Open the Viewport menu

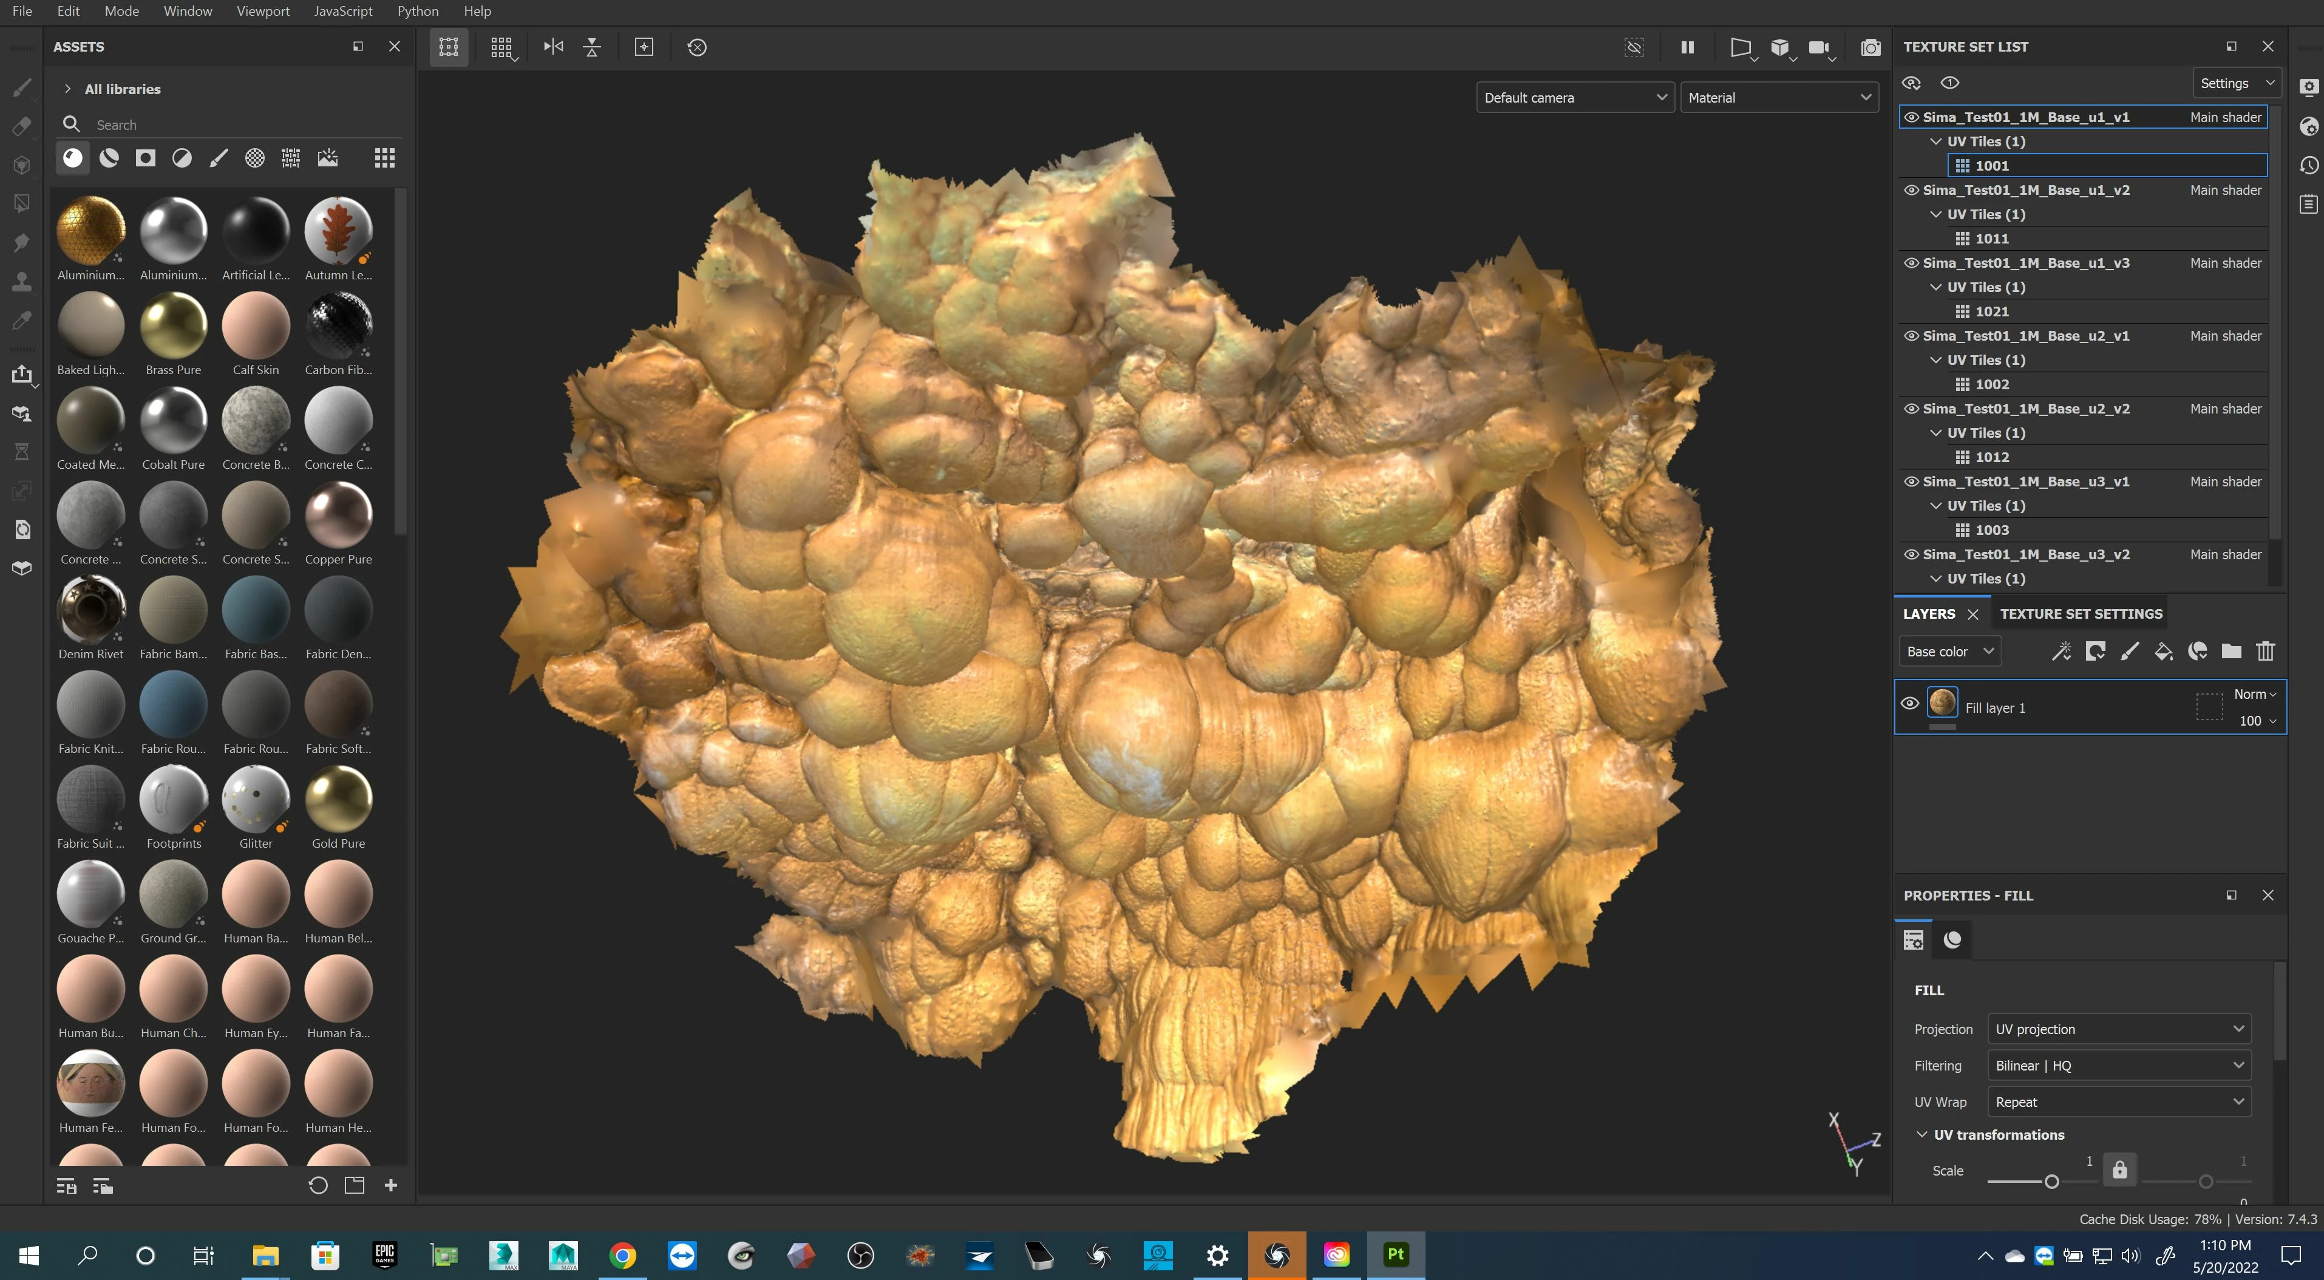(x=262, y=11)
